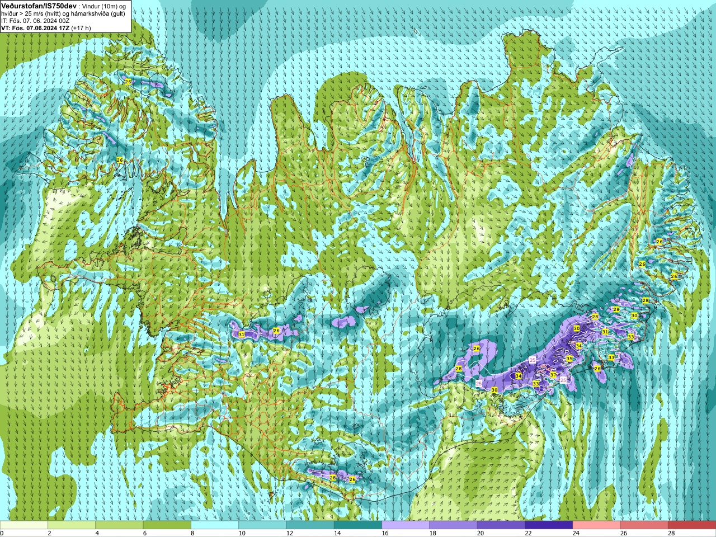Pick the light green 4–6 legend swatch
716x537 pixels.
pos(119,525)
